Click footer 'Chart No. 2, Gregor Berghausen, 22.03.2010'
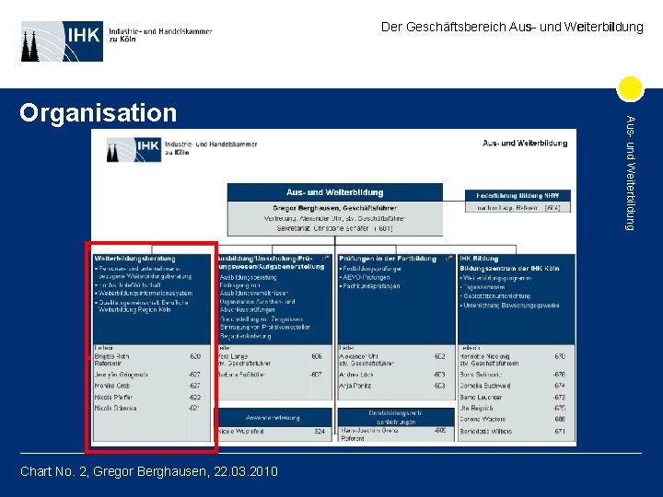The height and width of the screenshot is (497, 663). 149,471
